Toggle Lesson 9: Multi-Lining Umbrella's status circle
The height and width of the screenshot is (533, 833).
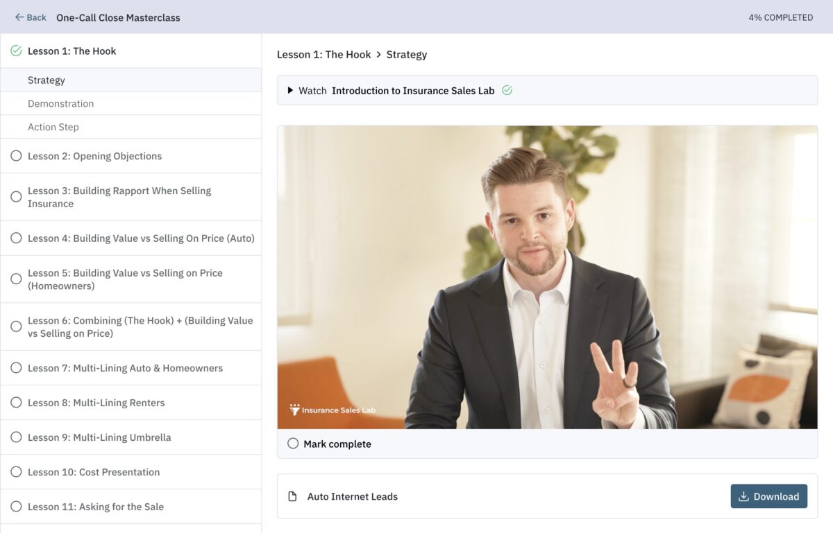pyautogui.click(x=16, y=437)
